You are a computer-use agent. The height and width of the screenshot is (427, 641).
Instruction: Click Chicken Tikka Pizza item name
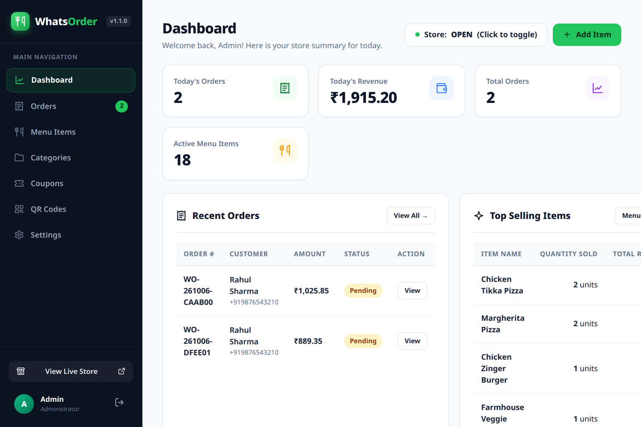tap(502, 285)
